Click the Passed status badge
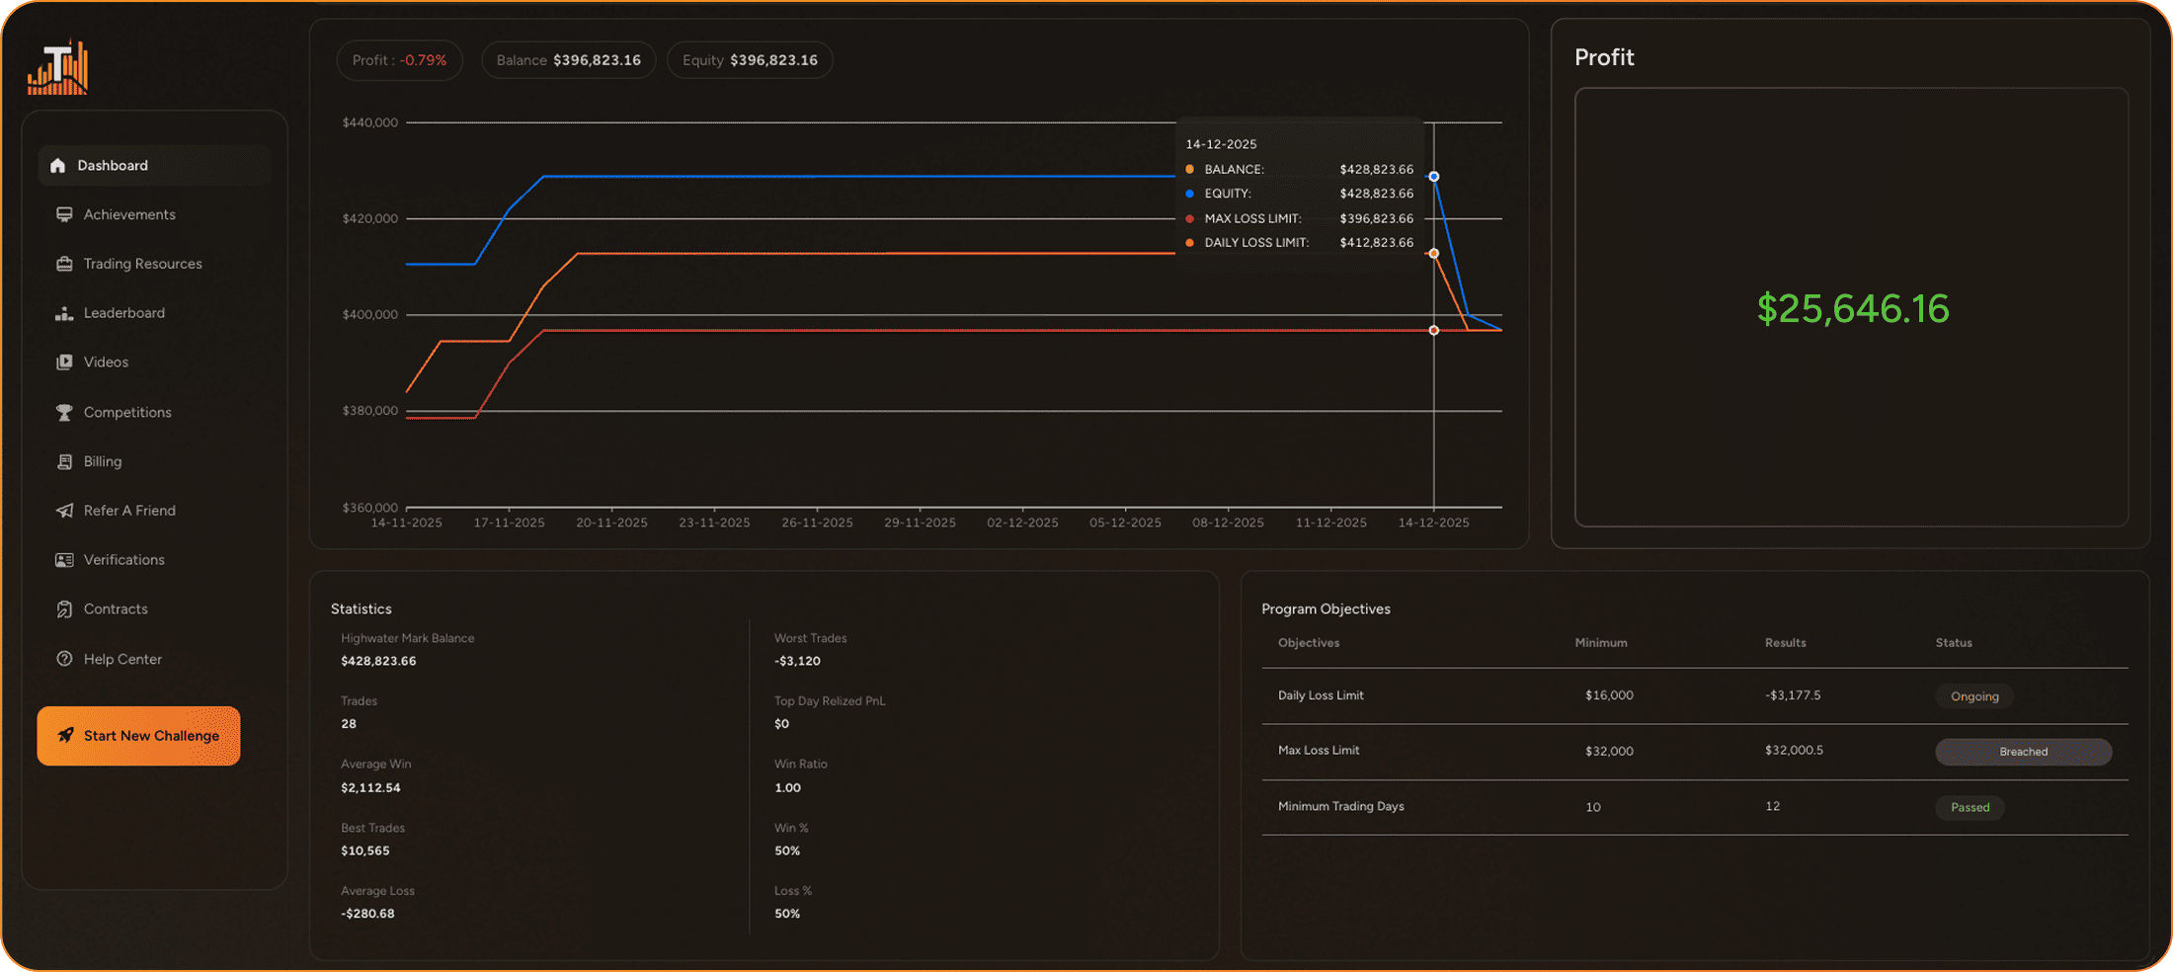 click(x=1970, y=807)
